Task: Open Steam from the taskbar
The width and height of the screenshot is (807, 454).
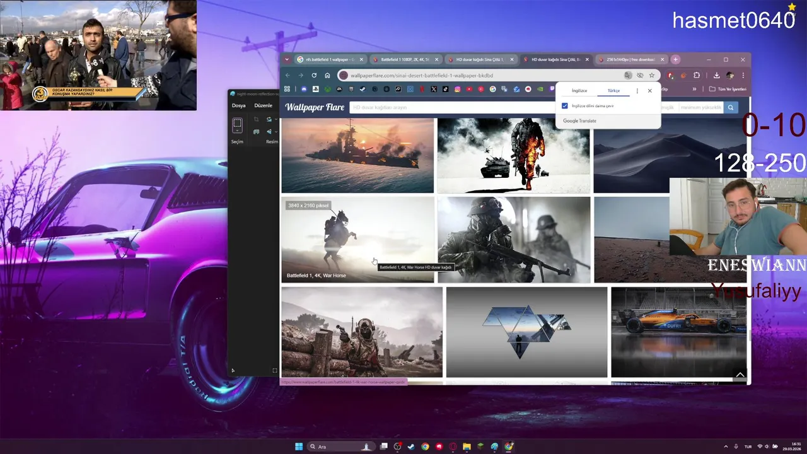Action: coord(410,446)
